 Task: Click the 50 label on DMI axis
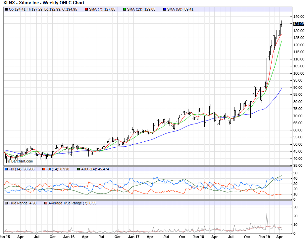tap(295, 173)
